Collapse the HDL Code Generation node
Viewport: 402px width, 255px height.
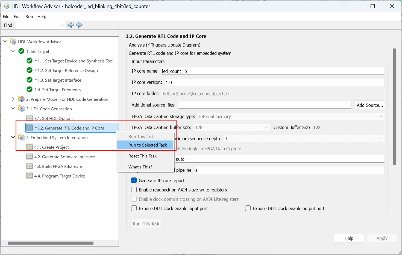tap(13, 109)
